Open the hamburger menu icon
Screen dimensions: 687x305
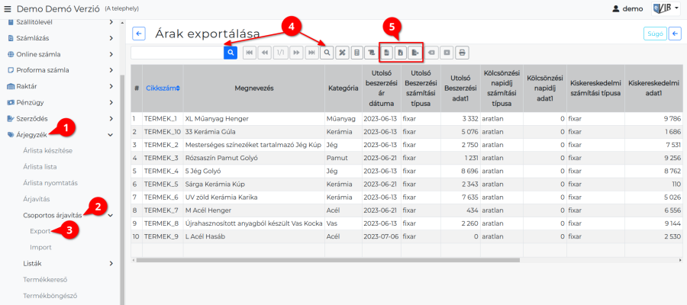[x=8, y=8]
